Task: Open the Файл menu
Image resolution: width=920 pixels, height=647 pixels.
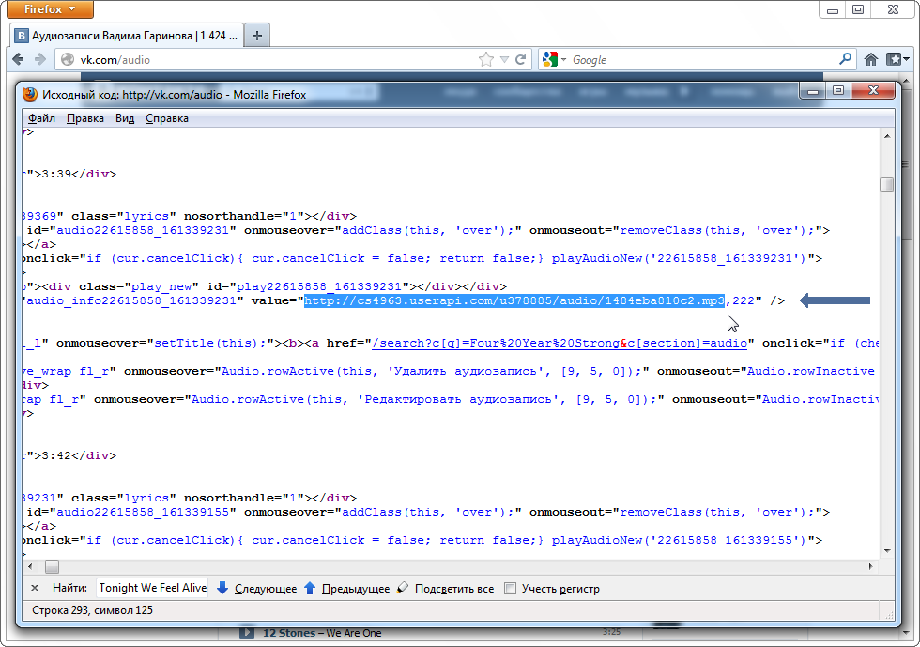Action: (41, 118)
